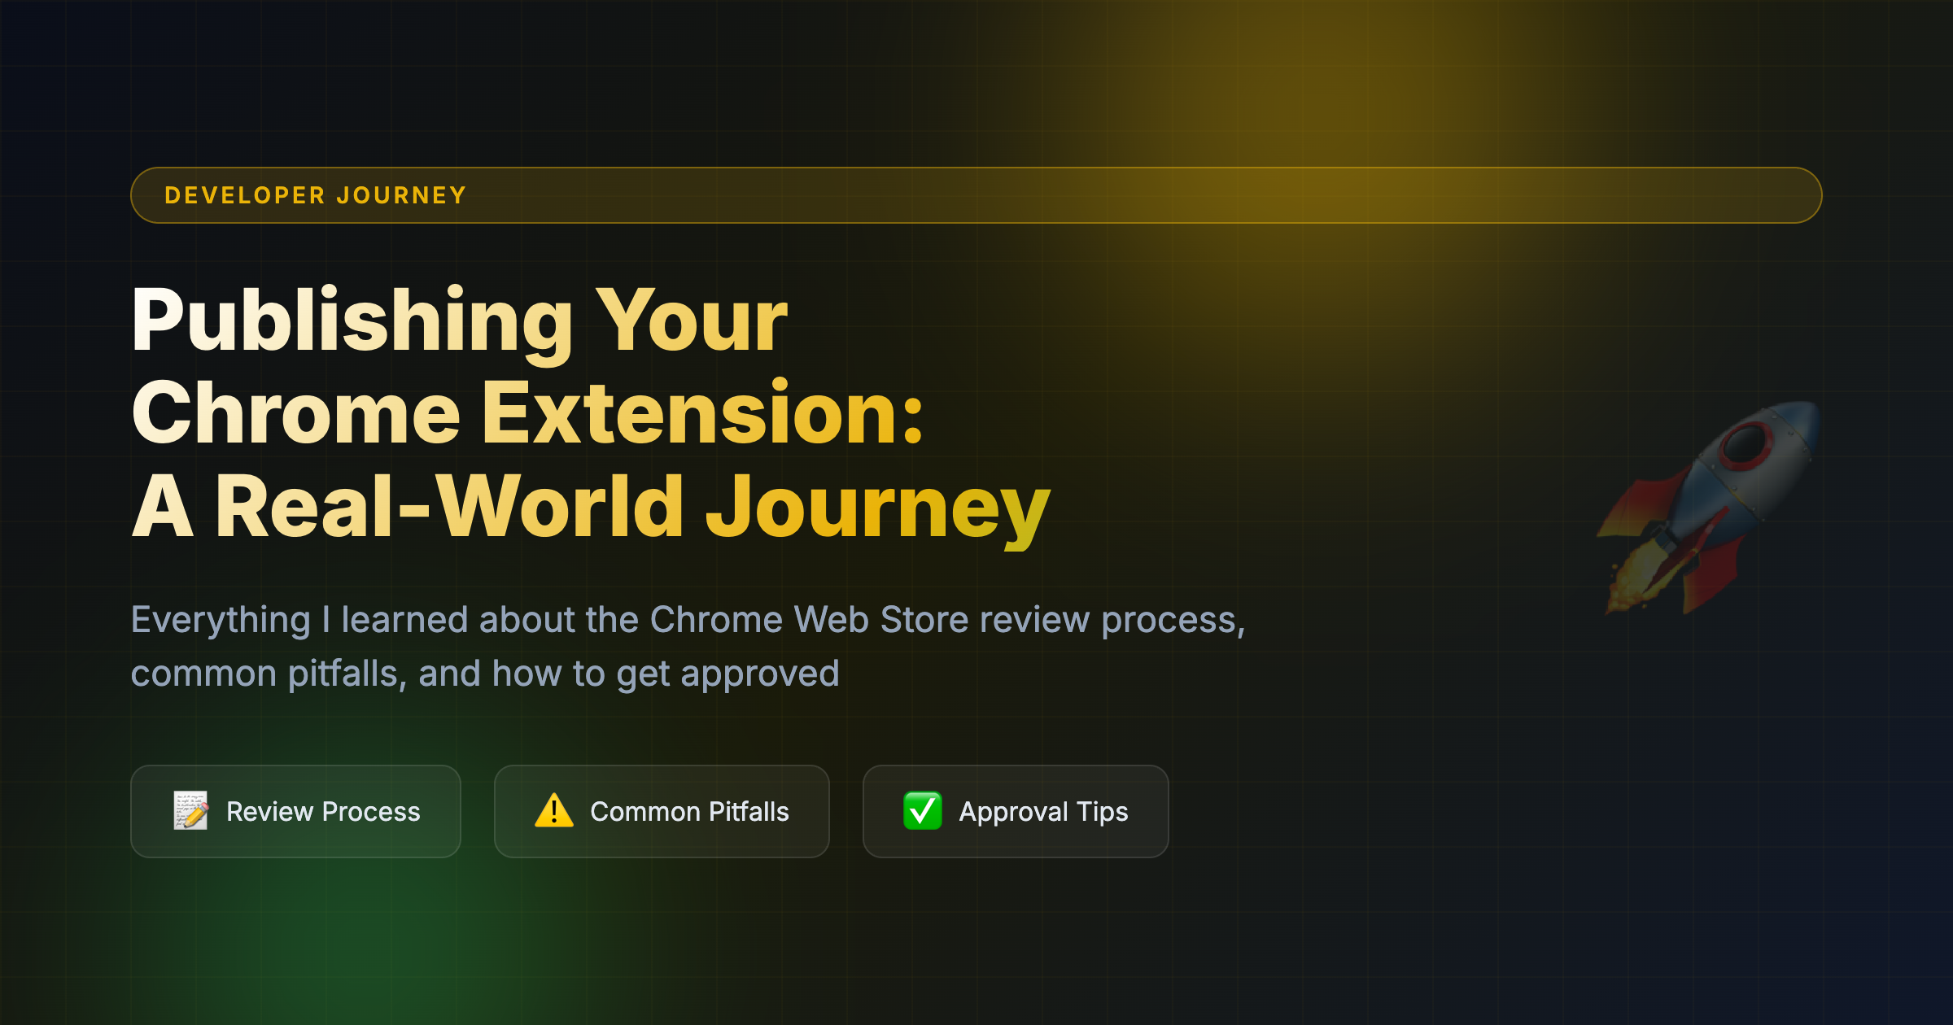Click the word Journey in headline
Screen dimensions: 1953x1025
877,507
